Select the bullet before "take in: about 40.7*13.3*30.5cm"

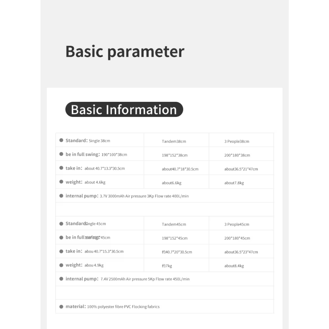(x=61, y=168)
